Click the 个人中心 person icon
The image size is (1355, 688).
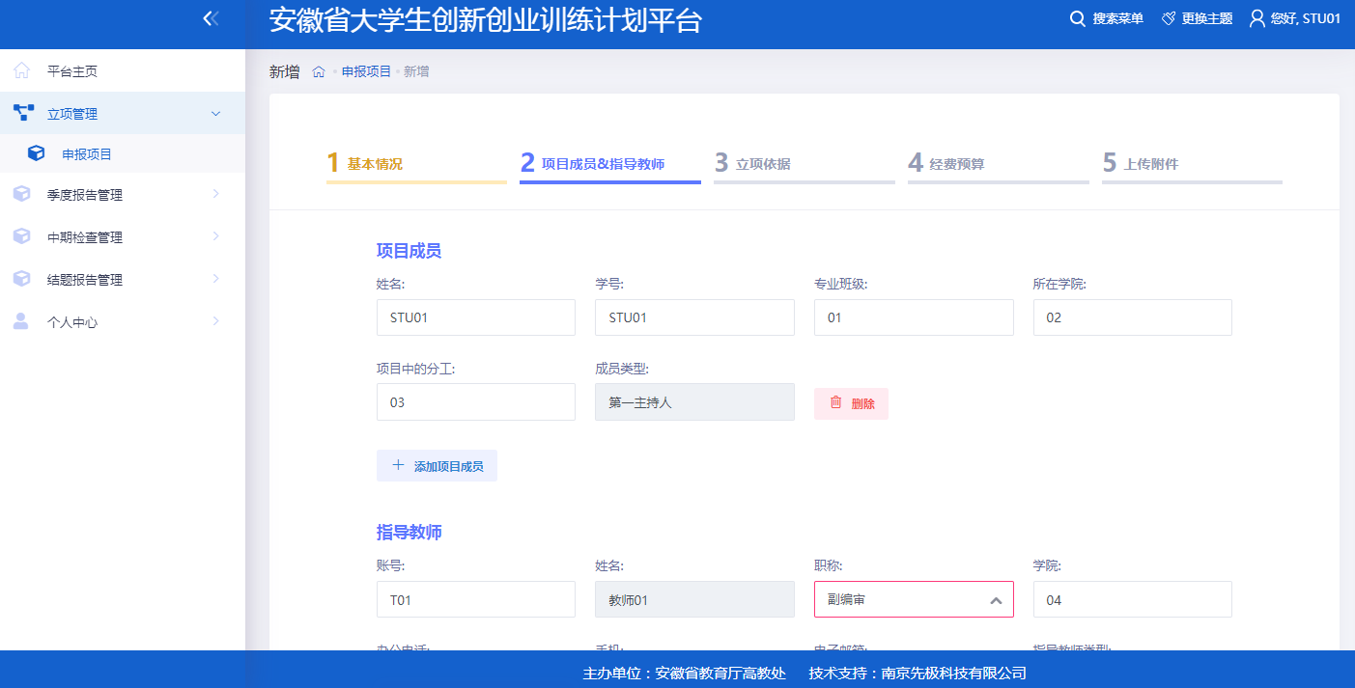coord(21,321)
